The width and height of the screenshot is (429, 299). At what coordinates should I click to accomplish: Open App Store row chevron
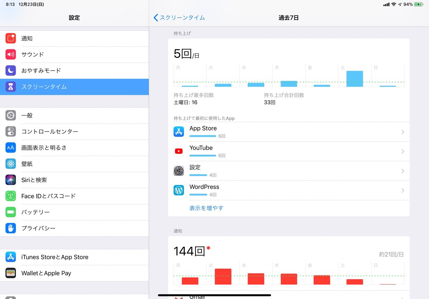(x=403, y=132)
